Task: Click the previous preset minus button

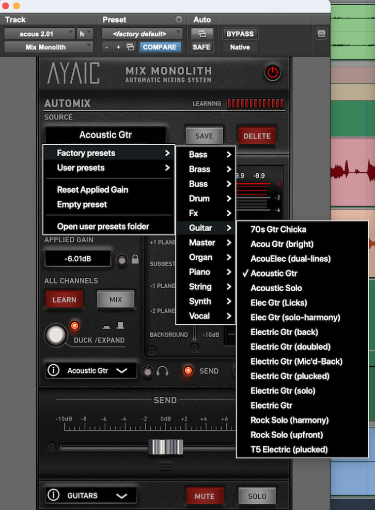Action: pyautogui.click(x=106, y=48)
